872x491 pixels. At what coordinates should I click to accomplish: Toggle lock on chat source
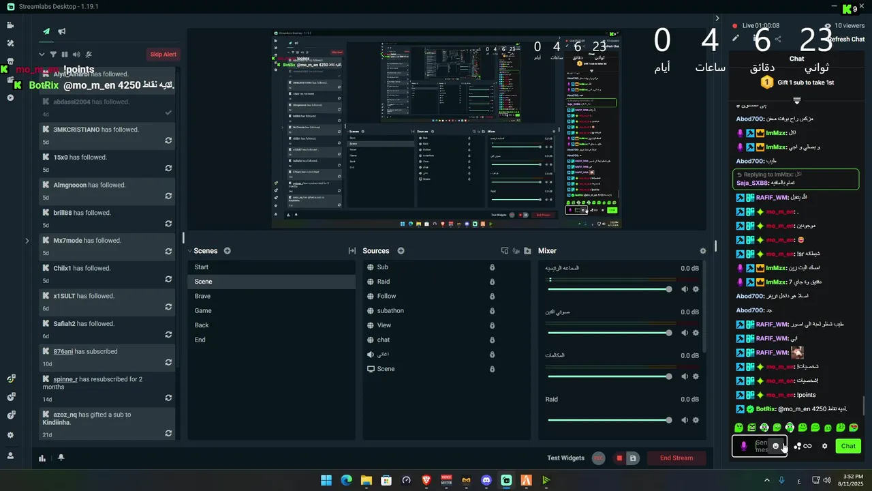coord(492,340)
